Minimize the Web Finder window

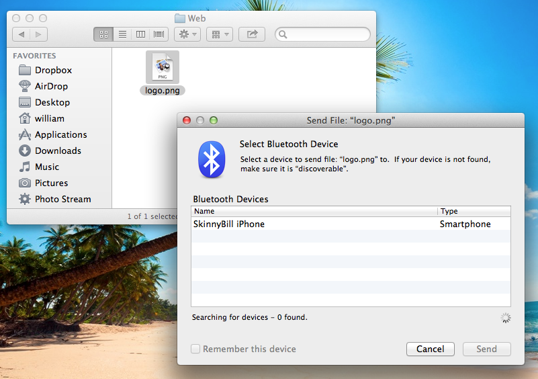click(30, 18)
